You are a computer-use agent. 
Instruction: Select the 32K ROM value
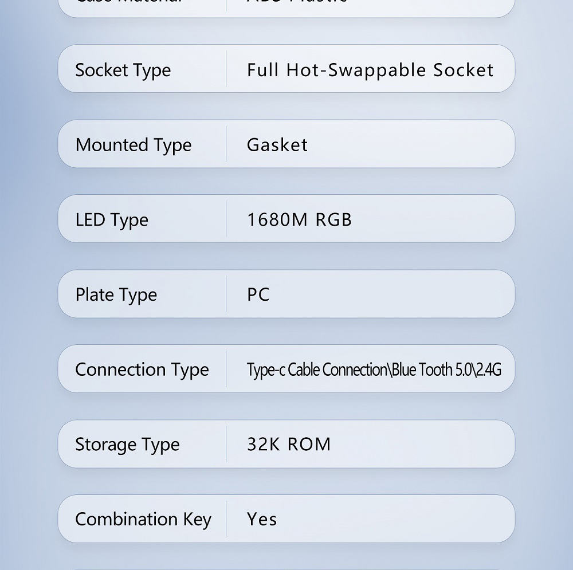[289, 445]
